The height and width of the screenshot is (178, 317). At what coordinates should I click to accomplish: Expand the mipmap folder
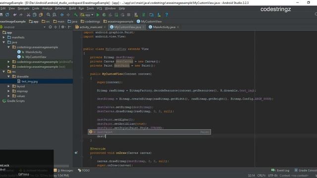click(x=9, y=91)
